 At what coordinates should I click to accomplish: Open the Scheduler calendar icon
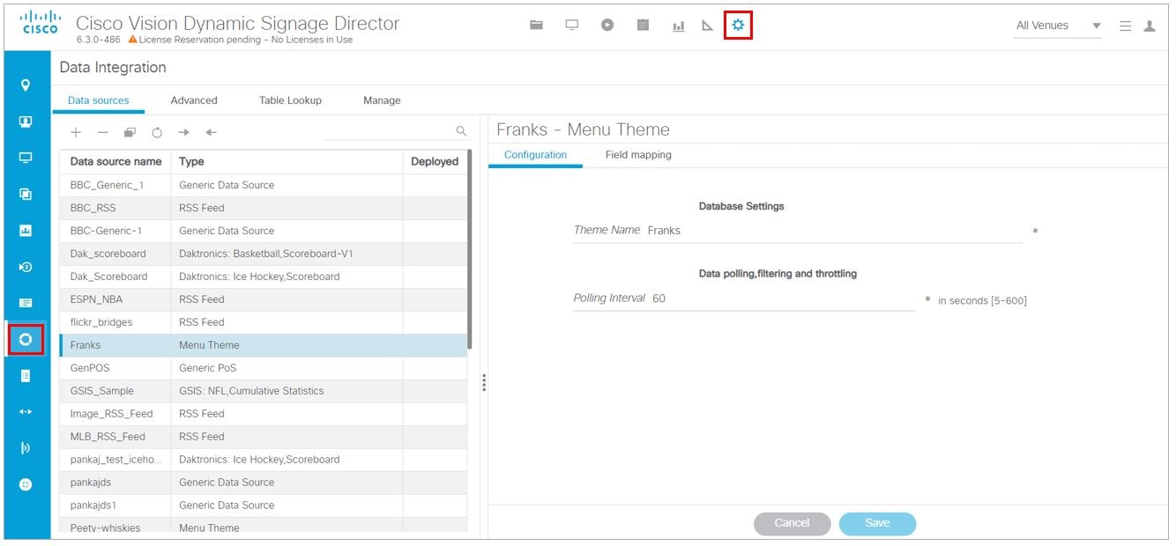pos(641,25)
